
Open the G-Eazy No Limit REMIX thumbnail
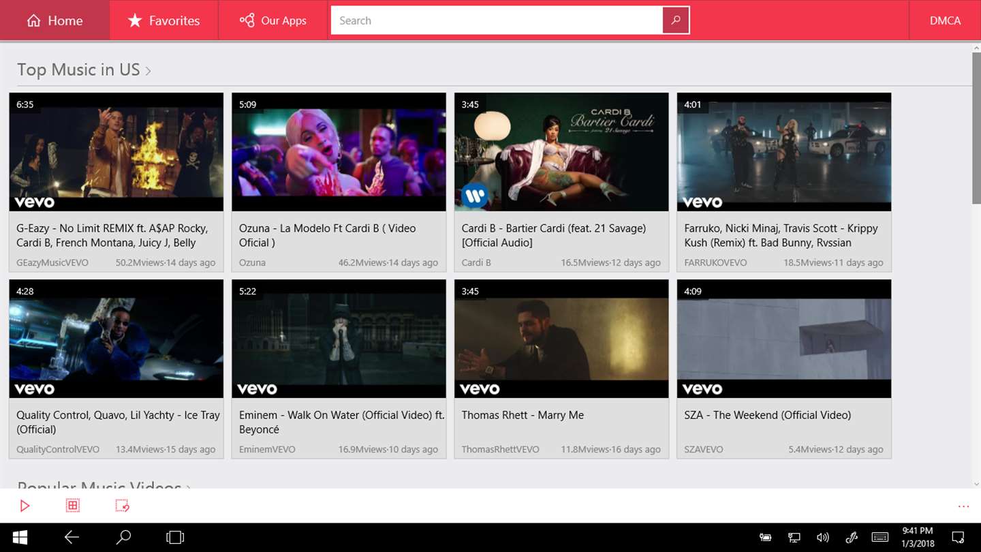click(x=116, y=152)
